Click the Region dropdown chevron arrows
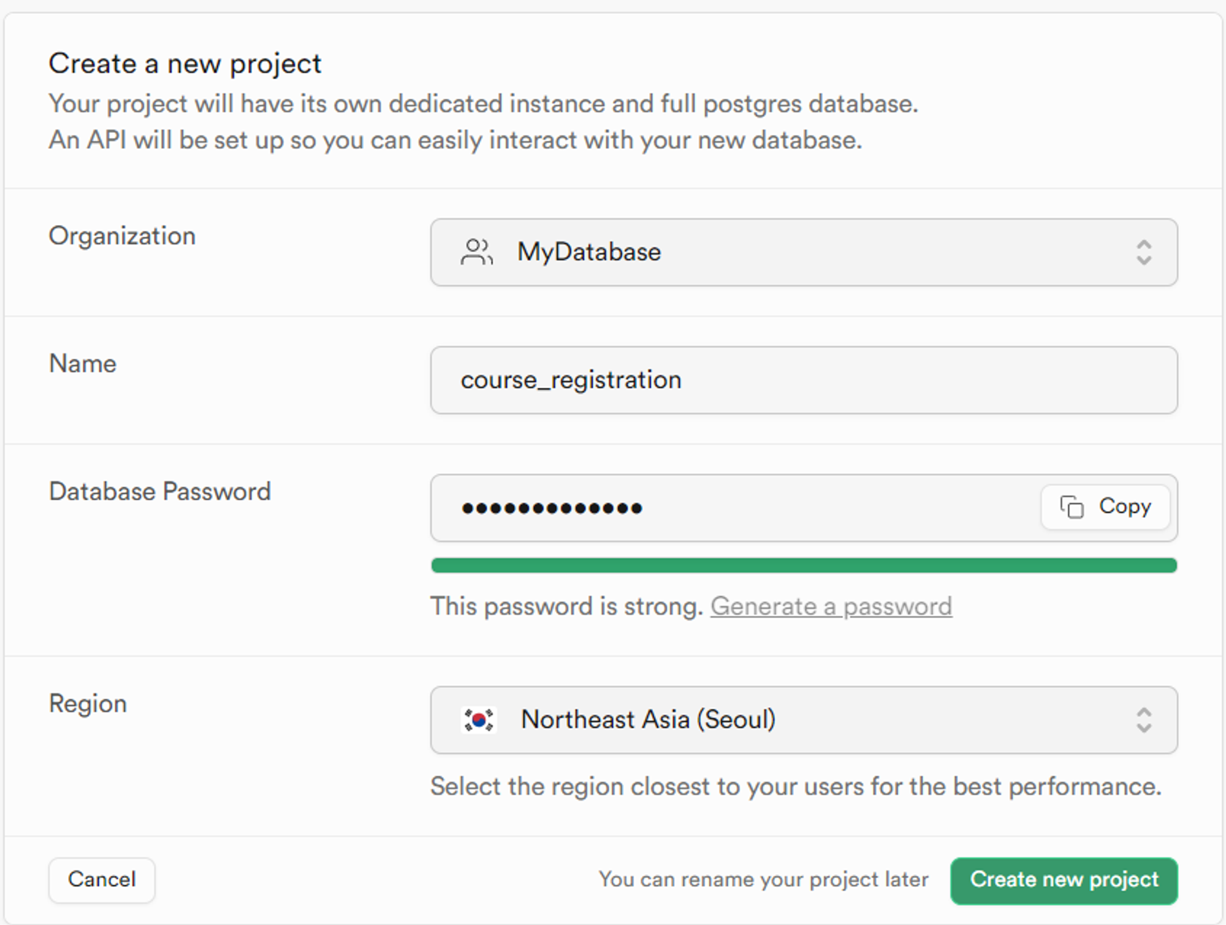1226x925 pixels. click(1144, 720)
